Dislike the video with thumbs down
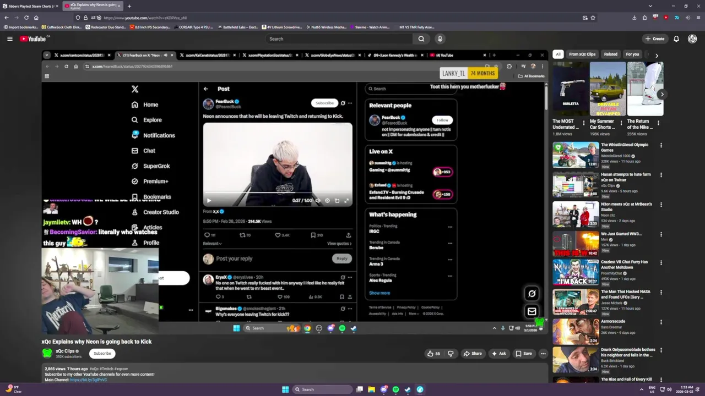The height and width of the screenshot is (396, 705). (x=451, y=354)
